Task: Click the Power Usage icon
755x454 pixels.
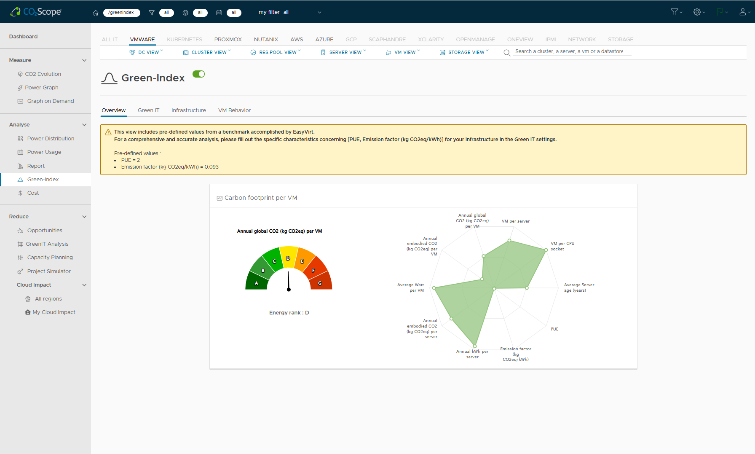Action: point(20,152)
